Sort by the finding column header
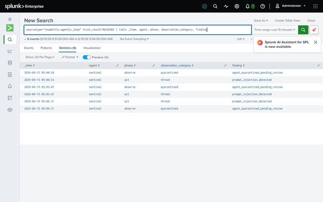The width and height of the screenshot is (323, 202). [238, 65]
